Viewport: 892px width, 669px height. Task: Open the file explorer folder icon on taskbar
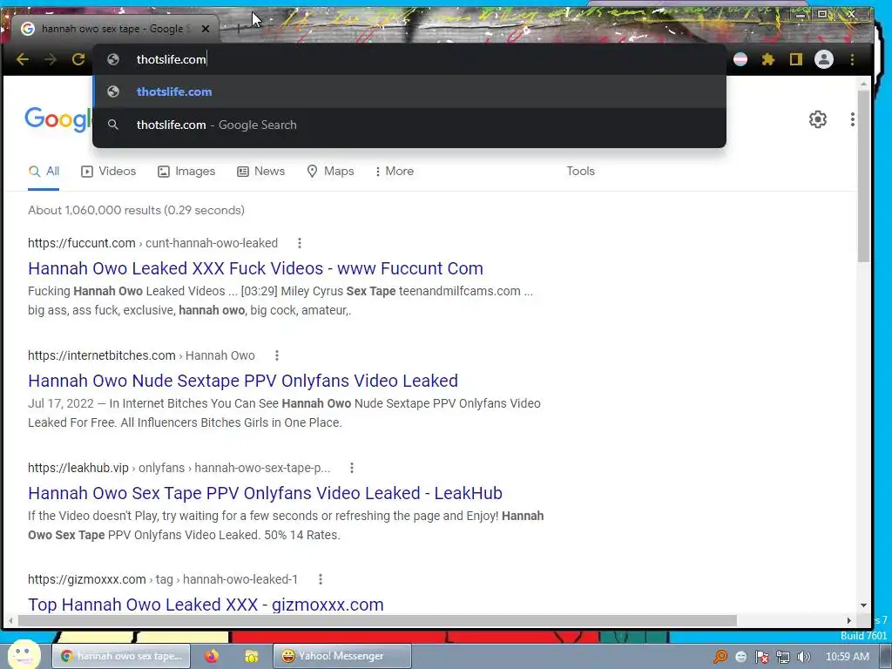tap(251, 656)
